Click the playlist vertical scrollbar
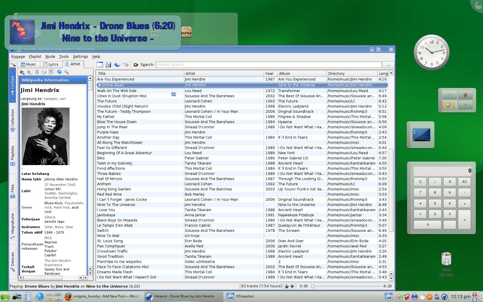 click(x=391, y=190)
